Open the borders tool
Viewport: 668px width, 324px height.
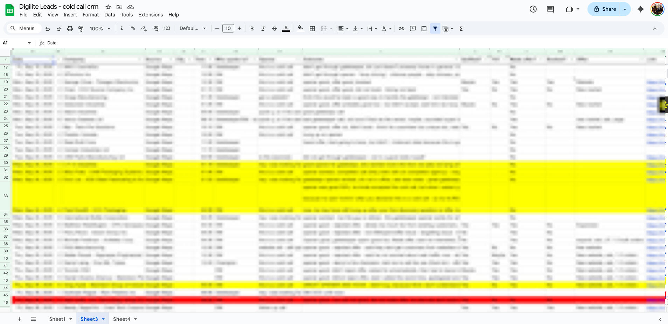[312, 29]
